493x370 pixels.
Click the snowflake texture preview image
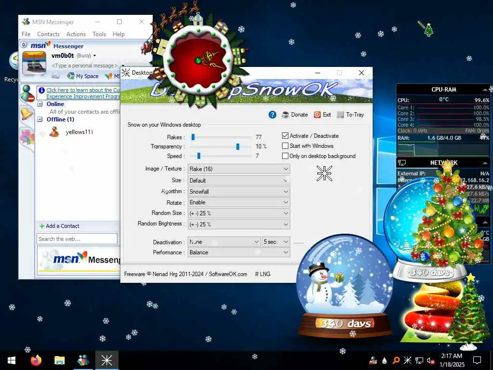[x=324, y=173]
